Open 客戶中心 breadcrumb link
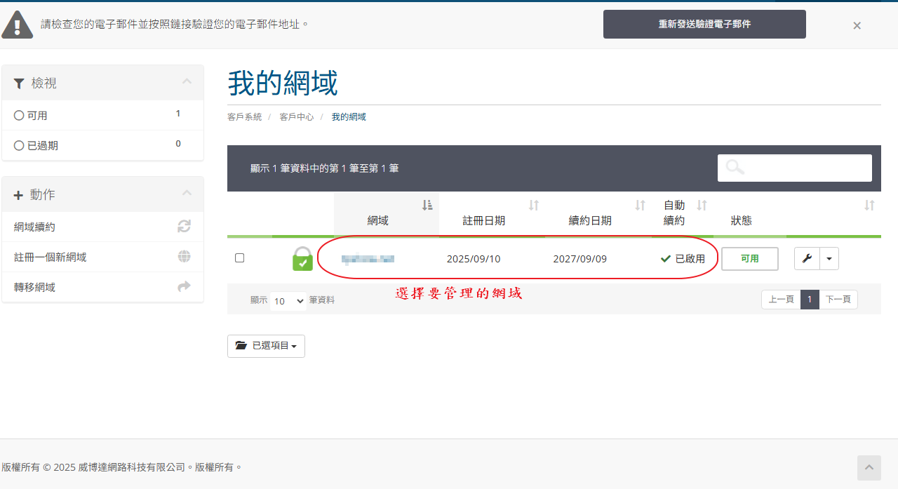The image size is (898, 489). click(296, 117)
